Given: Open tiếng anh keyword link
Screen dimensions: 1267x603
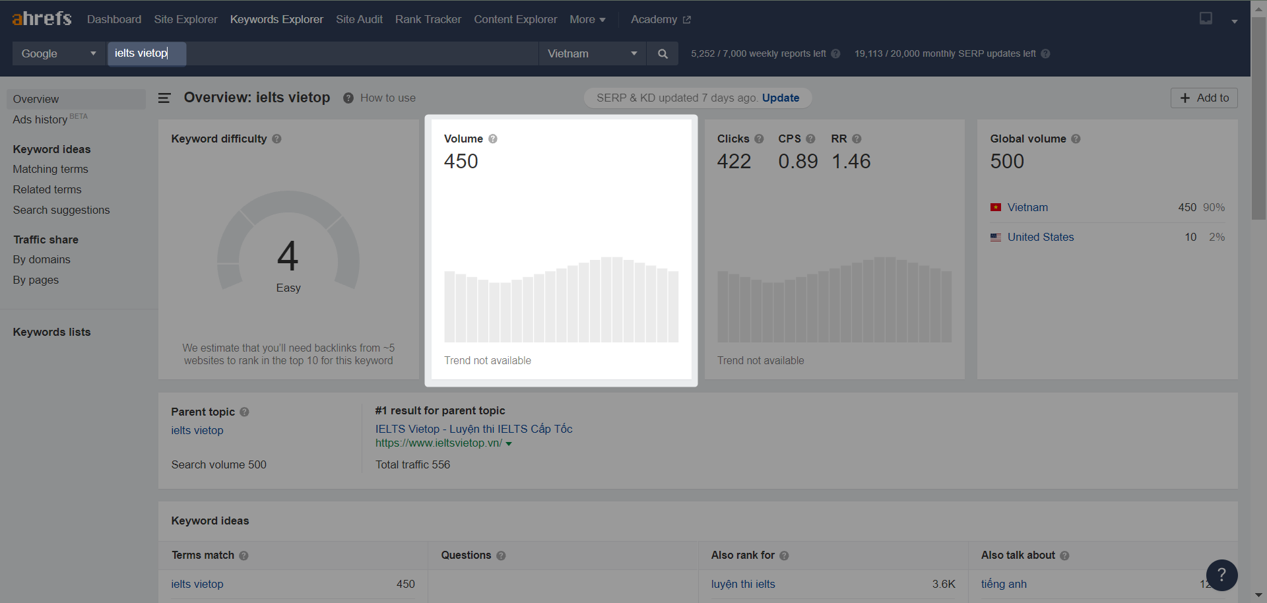Looking at the screenshot, I should [1004, 584].
